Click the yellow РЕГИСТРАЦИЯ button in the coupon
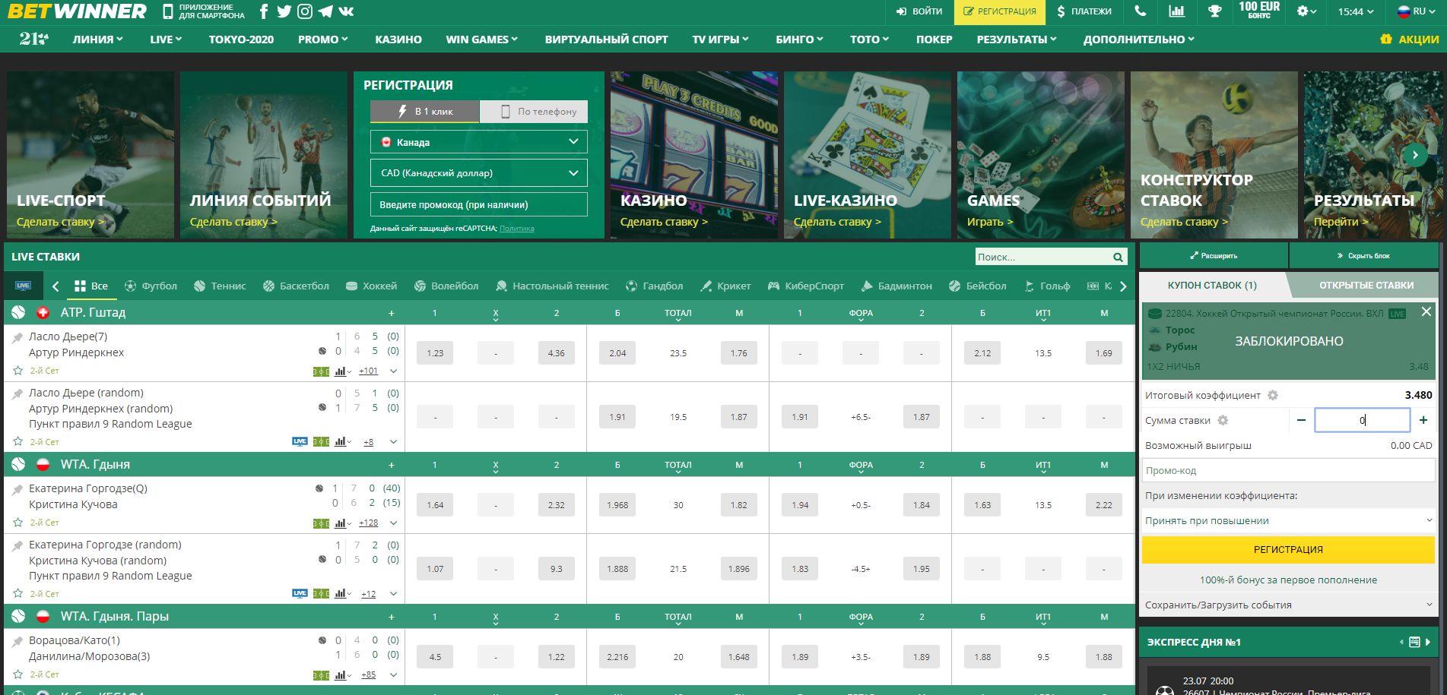The height and width of the screenshot is (695, 1447). point(1288,549)
